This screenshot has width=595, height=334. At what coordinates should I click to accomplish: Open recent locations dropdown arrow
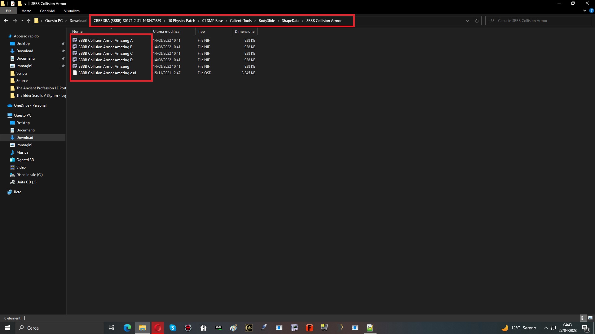coord(22,21)
